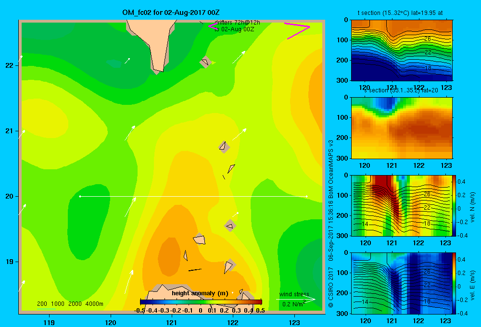This screenshot has width=481, height=327.
Task: Click longitude label 122 under main map
Action: click(x=233, y=322)
